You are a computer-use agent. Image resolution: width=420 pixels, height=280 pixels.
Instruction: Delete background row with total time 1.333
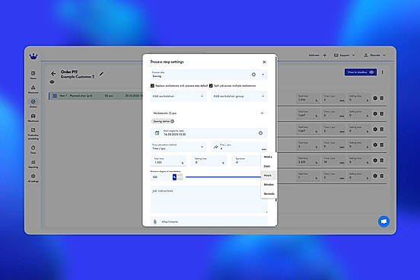pos(382,98)
